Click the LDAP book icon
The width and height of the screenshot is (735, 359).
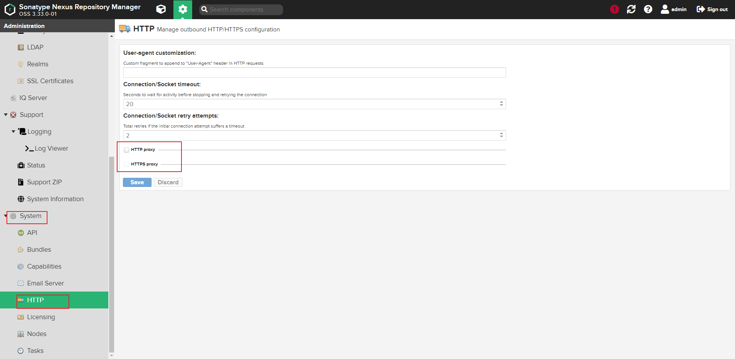coord(21,47)
